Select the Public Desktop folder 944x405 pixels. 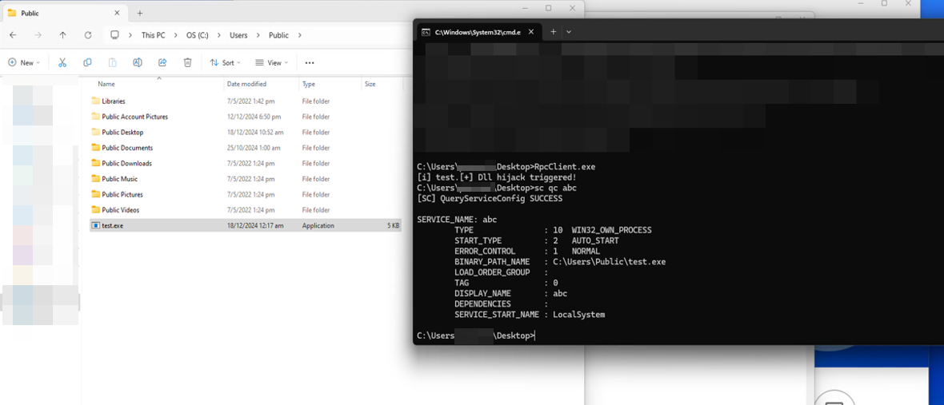coord(246,132)
